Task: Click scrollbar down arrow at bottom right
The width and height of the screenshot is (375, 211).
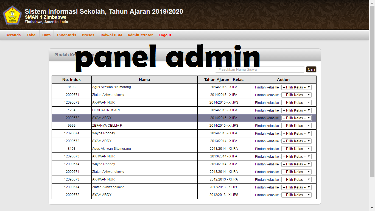Action: pyautogui.click(x=372, y=209)
